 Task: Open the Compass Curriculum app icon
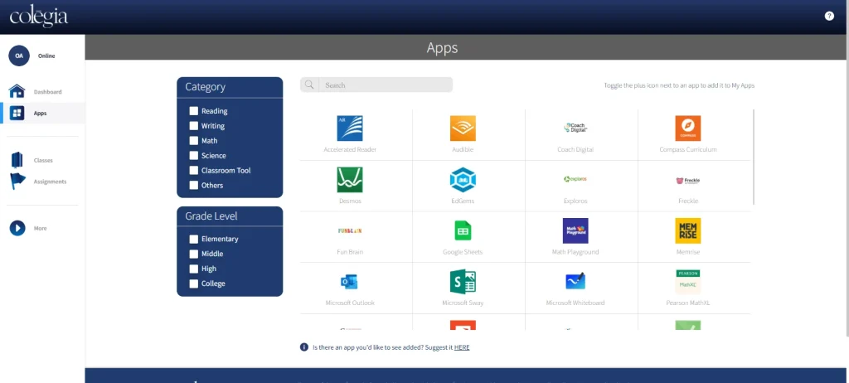click(x=687, y=128)
